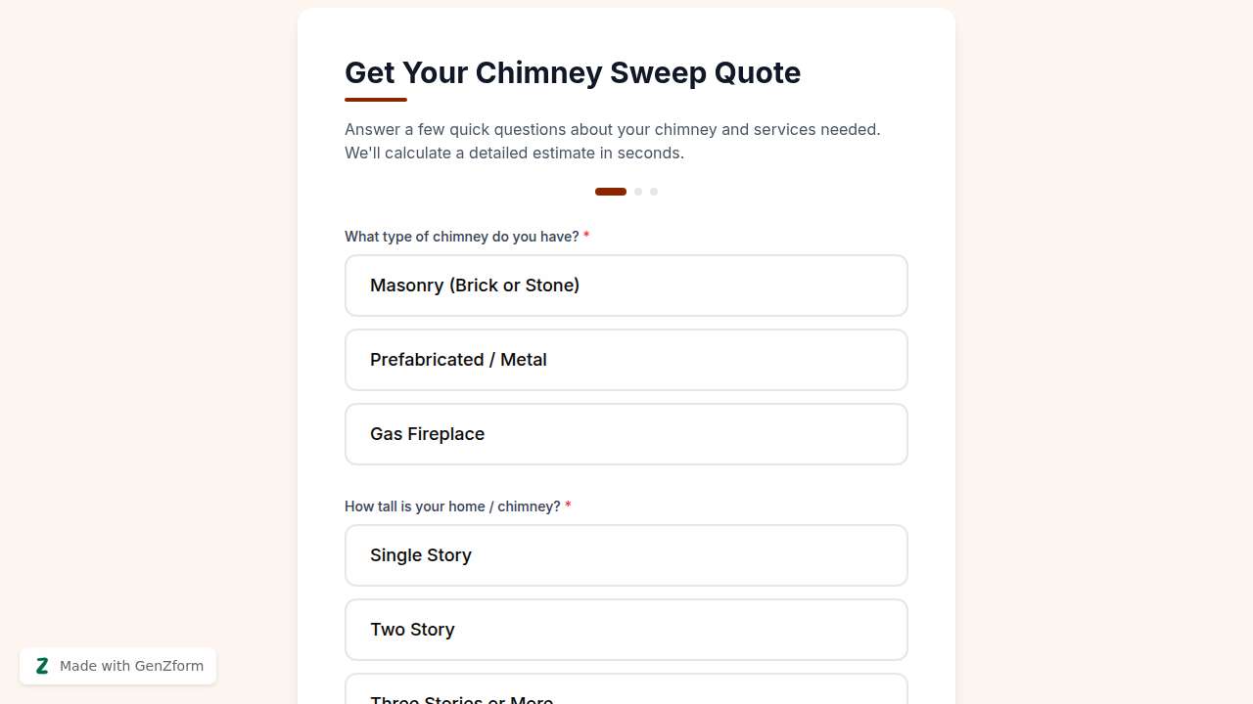Select Masonry (Brick or Stone) chimney type
1253x704 pixels.
click(x=626, y=286)
